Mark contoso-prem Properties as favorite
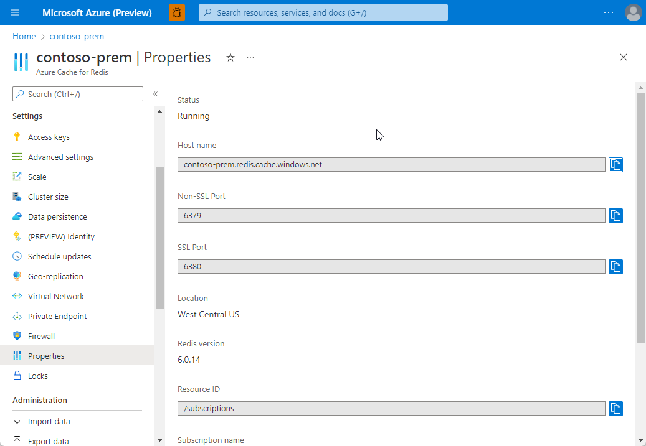The image size is (646, 446). (x=230, y=57)
